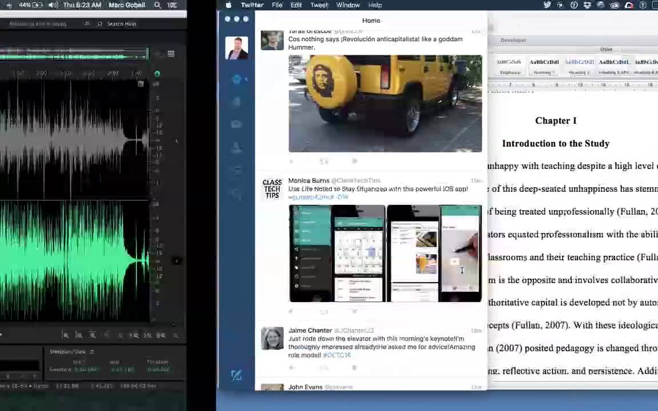Click volume icon in left menu bar
The width and height of the screenshot is (658, 411).
tap(53, 5)
